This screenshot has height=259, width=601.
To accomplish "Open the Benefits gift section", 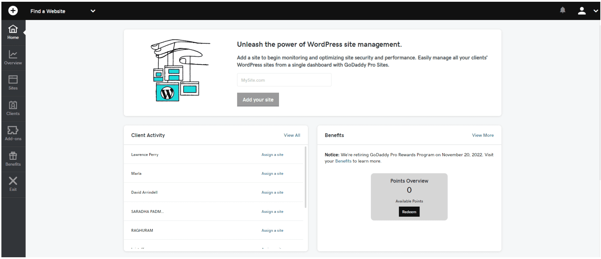I will 13,159.
